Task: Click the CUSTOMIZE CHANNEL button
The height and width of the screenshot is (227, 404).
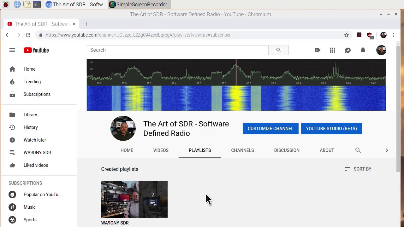Action: pos(270,129)
